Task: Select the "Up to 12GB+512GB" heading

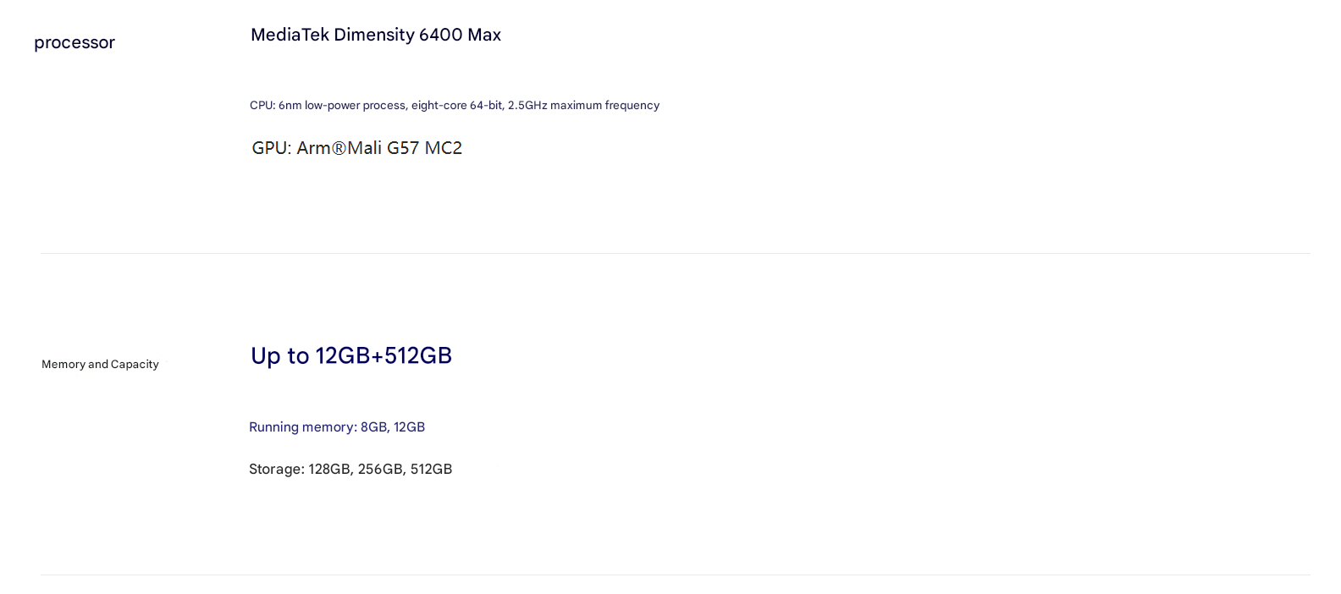Action: pyautogui.click(x=350, y=356)
